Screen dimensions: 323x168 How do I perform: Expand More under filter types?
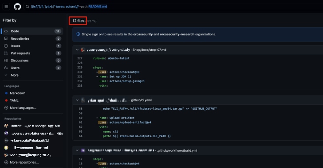[14, 75]
